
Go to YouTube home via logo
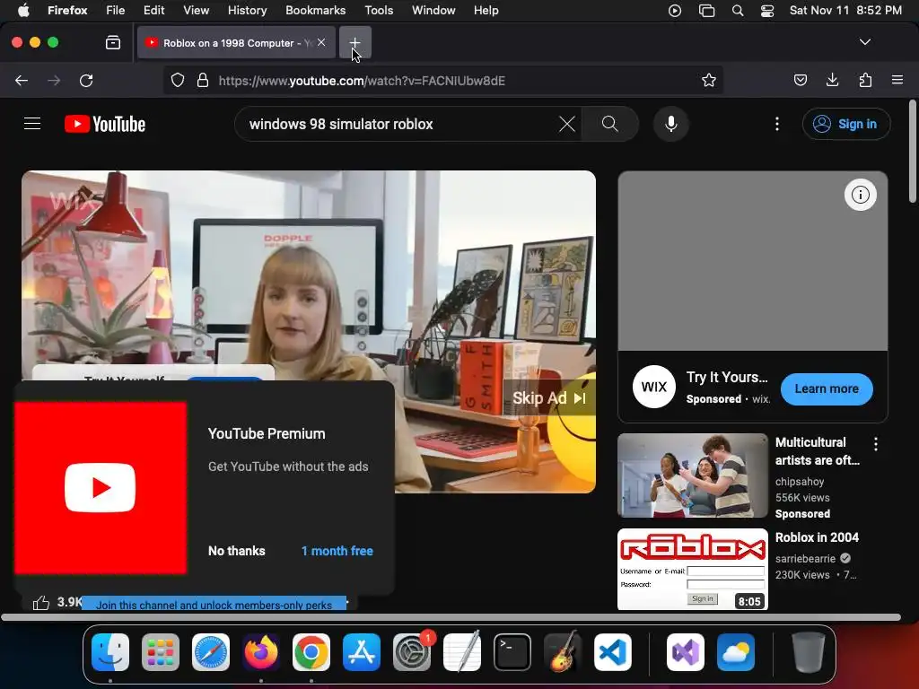click(105, 124)
